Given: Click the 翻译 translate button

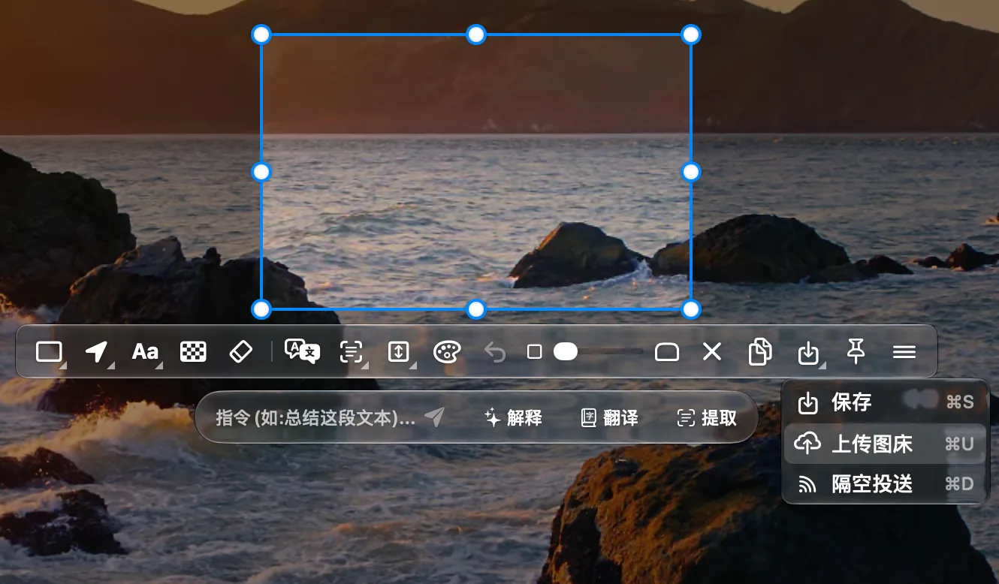Looking at the screenshot, I should tap(610, 417).
